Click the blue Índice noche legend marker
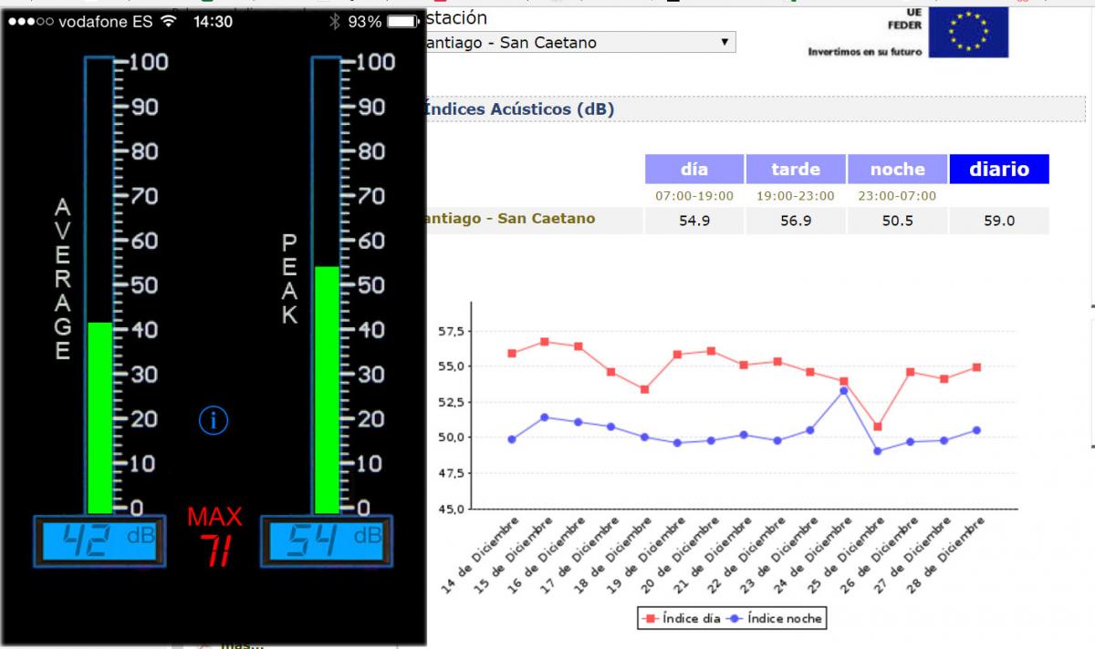The width and height of the screenshot is (1095, 649). click(733, 619)
